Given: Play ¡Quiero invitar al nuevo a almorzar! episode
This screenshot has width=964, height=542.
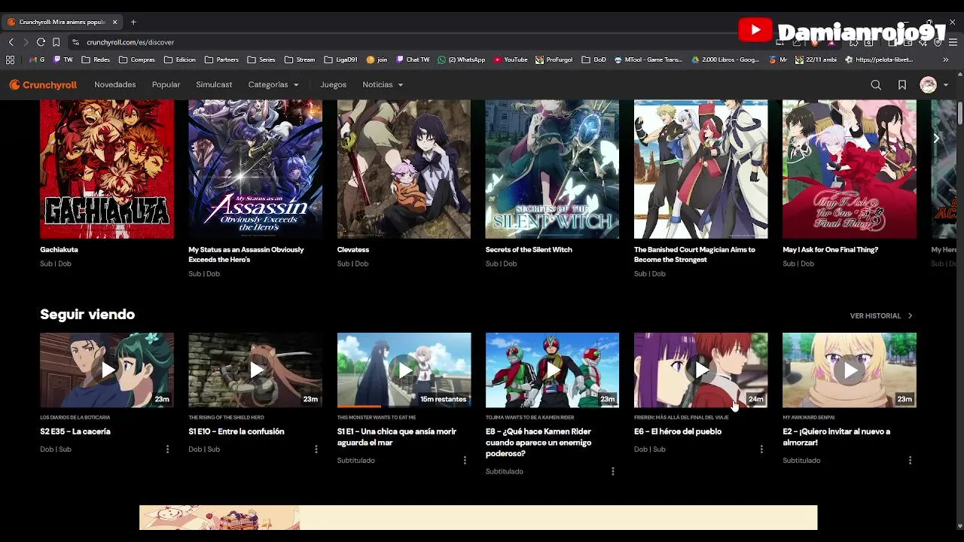Looking at the screenshot, I should pyautogui.click(x=849, y=370).
